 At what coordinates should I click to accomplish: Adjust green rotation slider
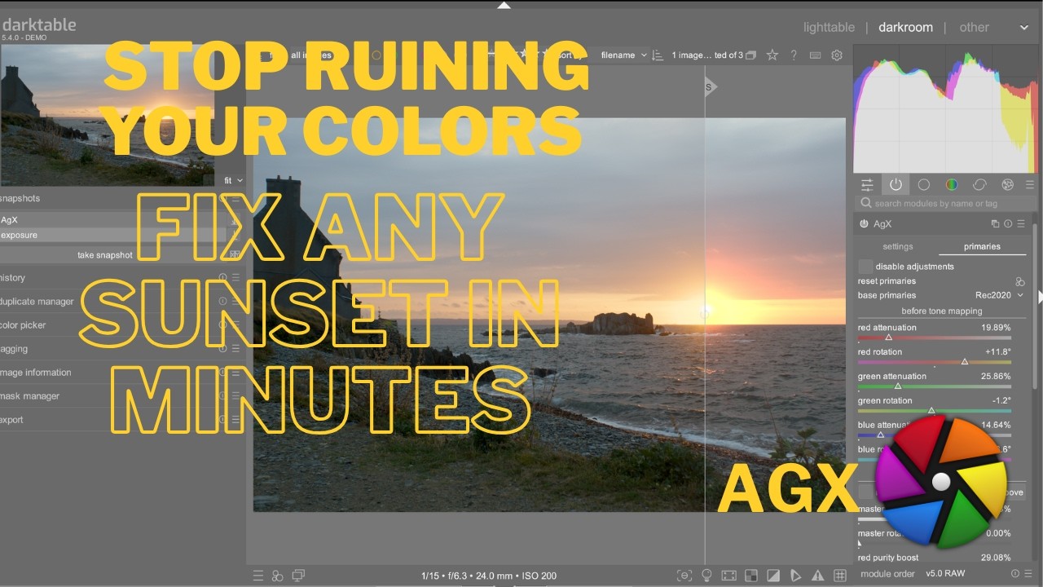pyautogui.click(x=935, y=404)
